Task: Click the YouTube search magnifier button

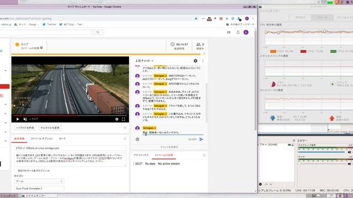Action: [98, 32]
